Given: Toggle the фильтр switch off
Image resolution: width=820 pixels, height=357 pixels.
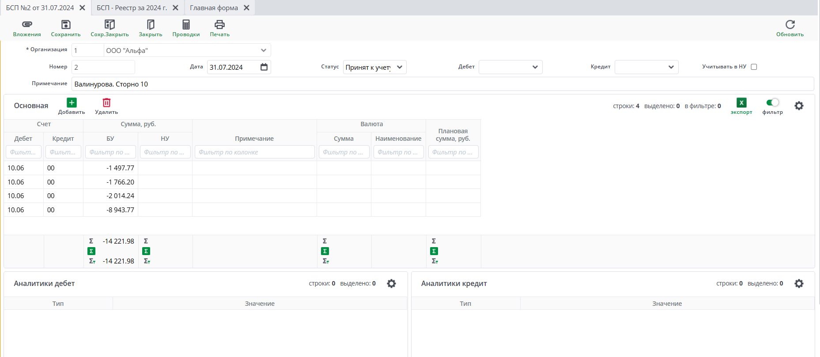Looking at the screenshot, I should click(x=772, y=103).
